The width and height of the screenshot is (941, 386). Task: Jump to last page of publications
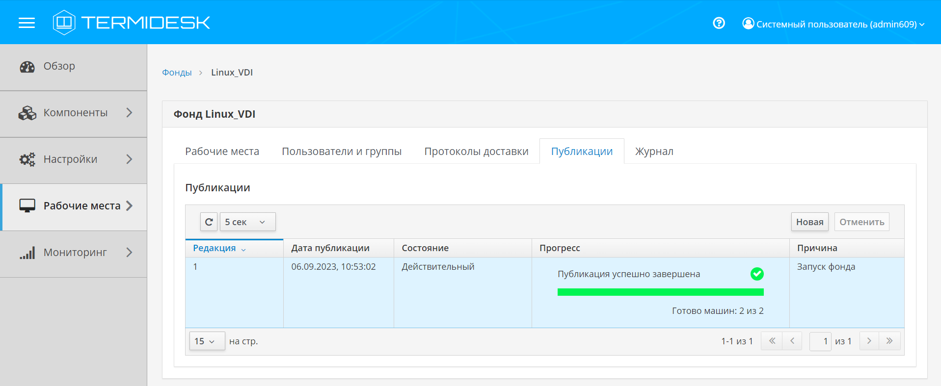point(889,341)
